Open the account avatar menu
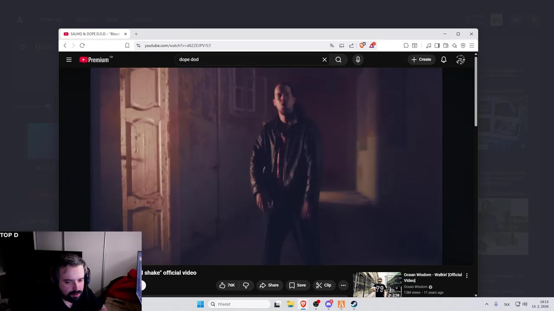 [461, 60]
